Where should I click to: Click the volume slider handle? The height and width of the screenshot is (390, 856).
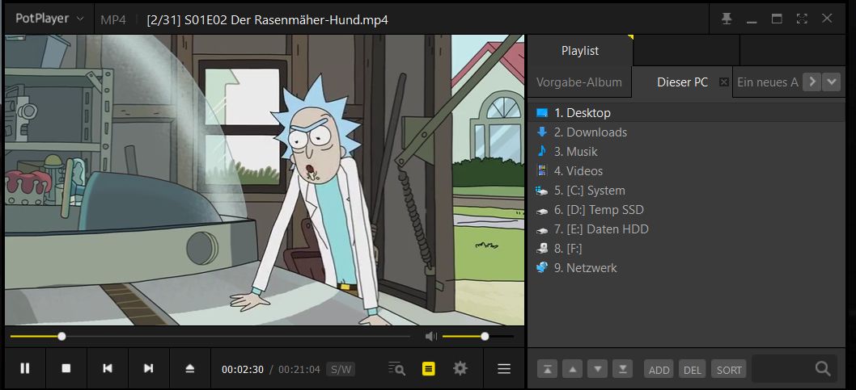485,337
